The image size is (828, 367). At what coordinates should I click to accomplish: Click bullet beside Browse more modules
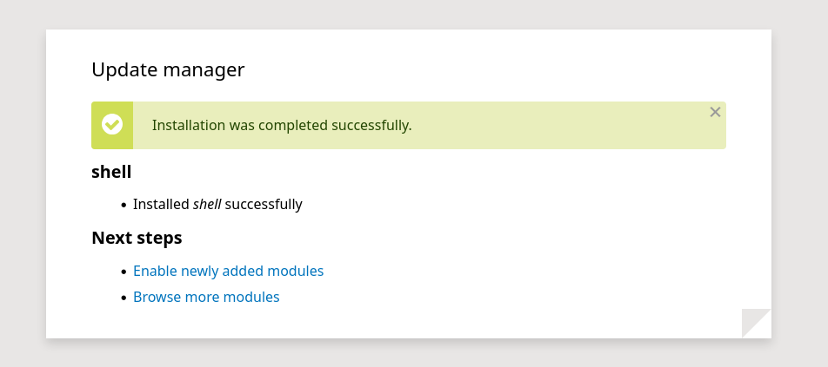click(x=124, y=298)
